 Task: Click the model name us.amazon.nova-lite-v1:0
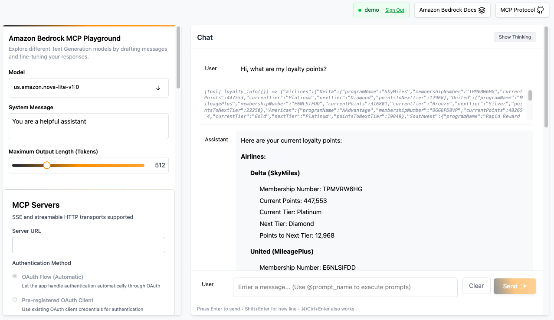[x=46, y=87]
